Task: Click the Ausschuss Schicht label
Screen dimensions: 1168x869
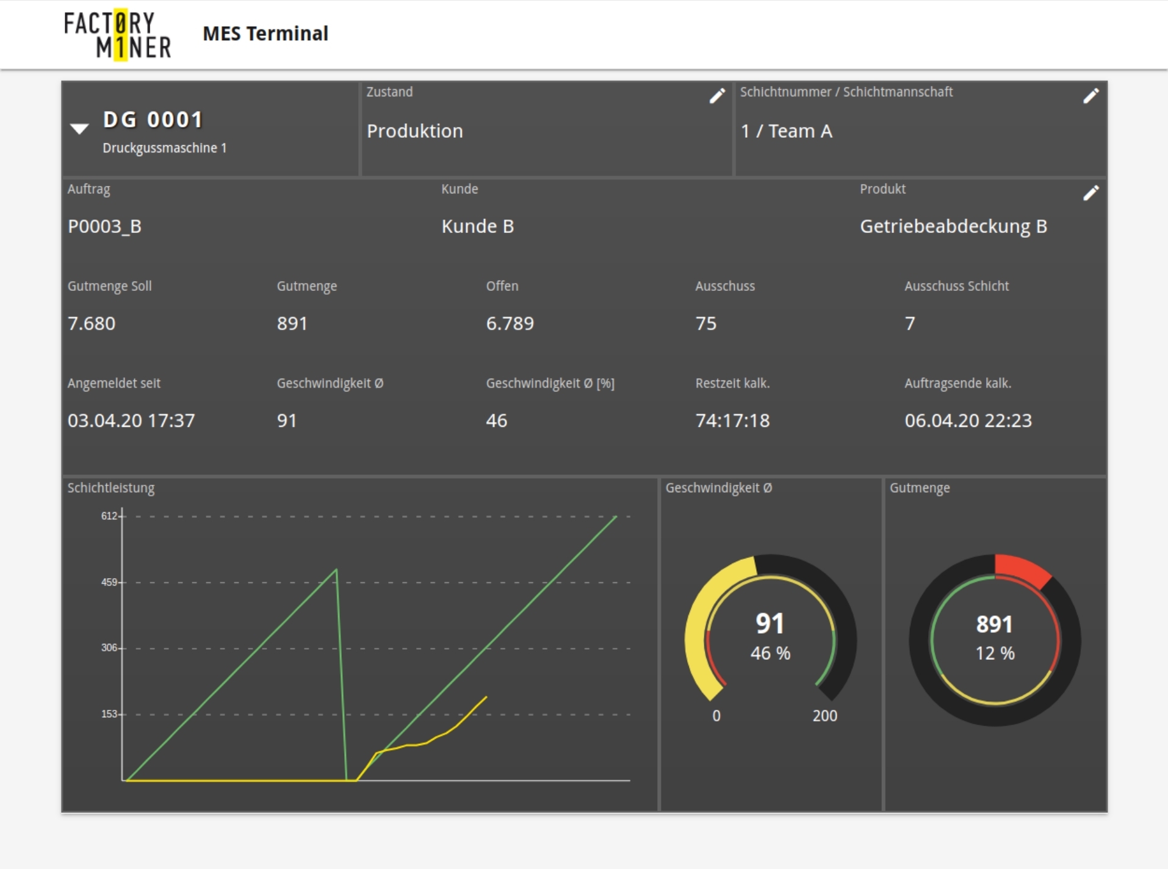Action: tap(957, 286)
